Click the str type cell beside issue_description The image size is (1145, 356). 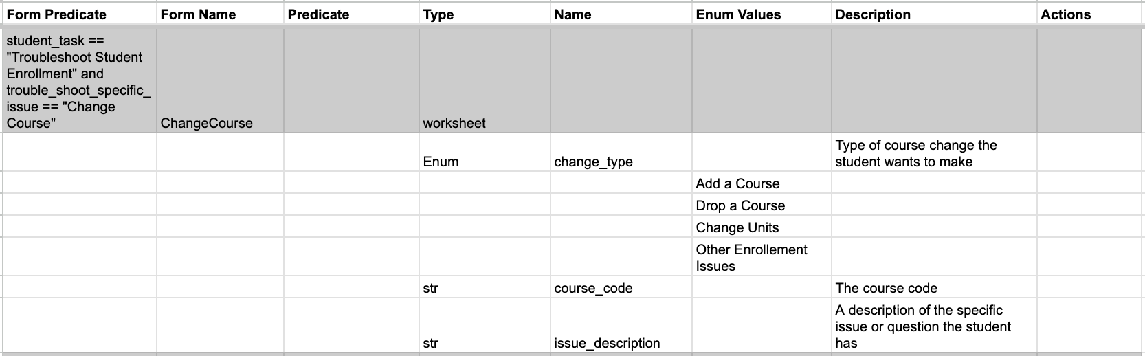[x=430, y=343]
